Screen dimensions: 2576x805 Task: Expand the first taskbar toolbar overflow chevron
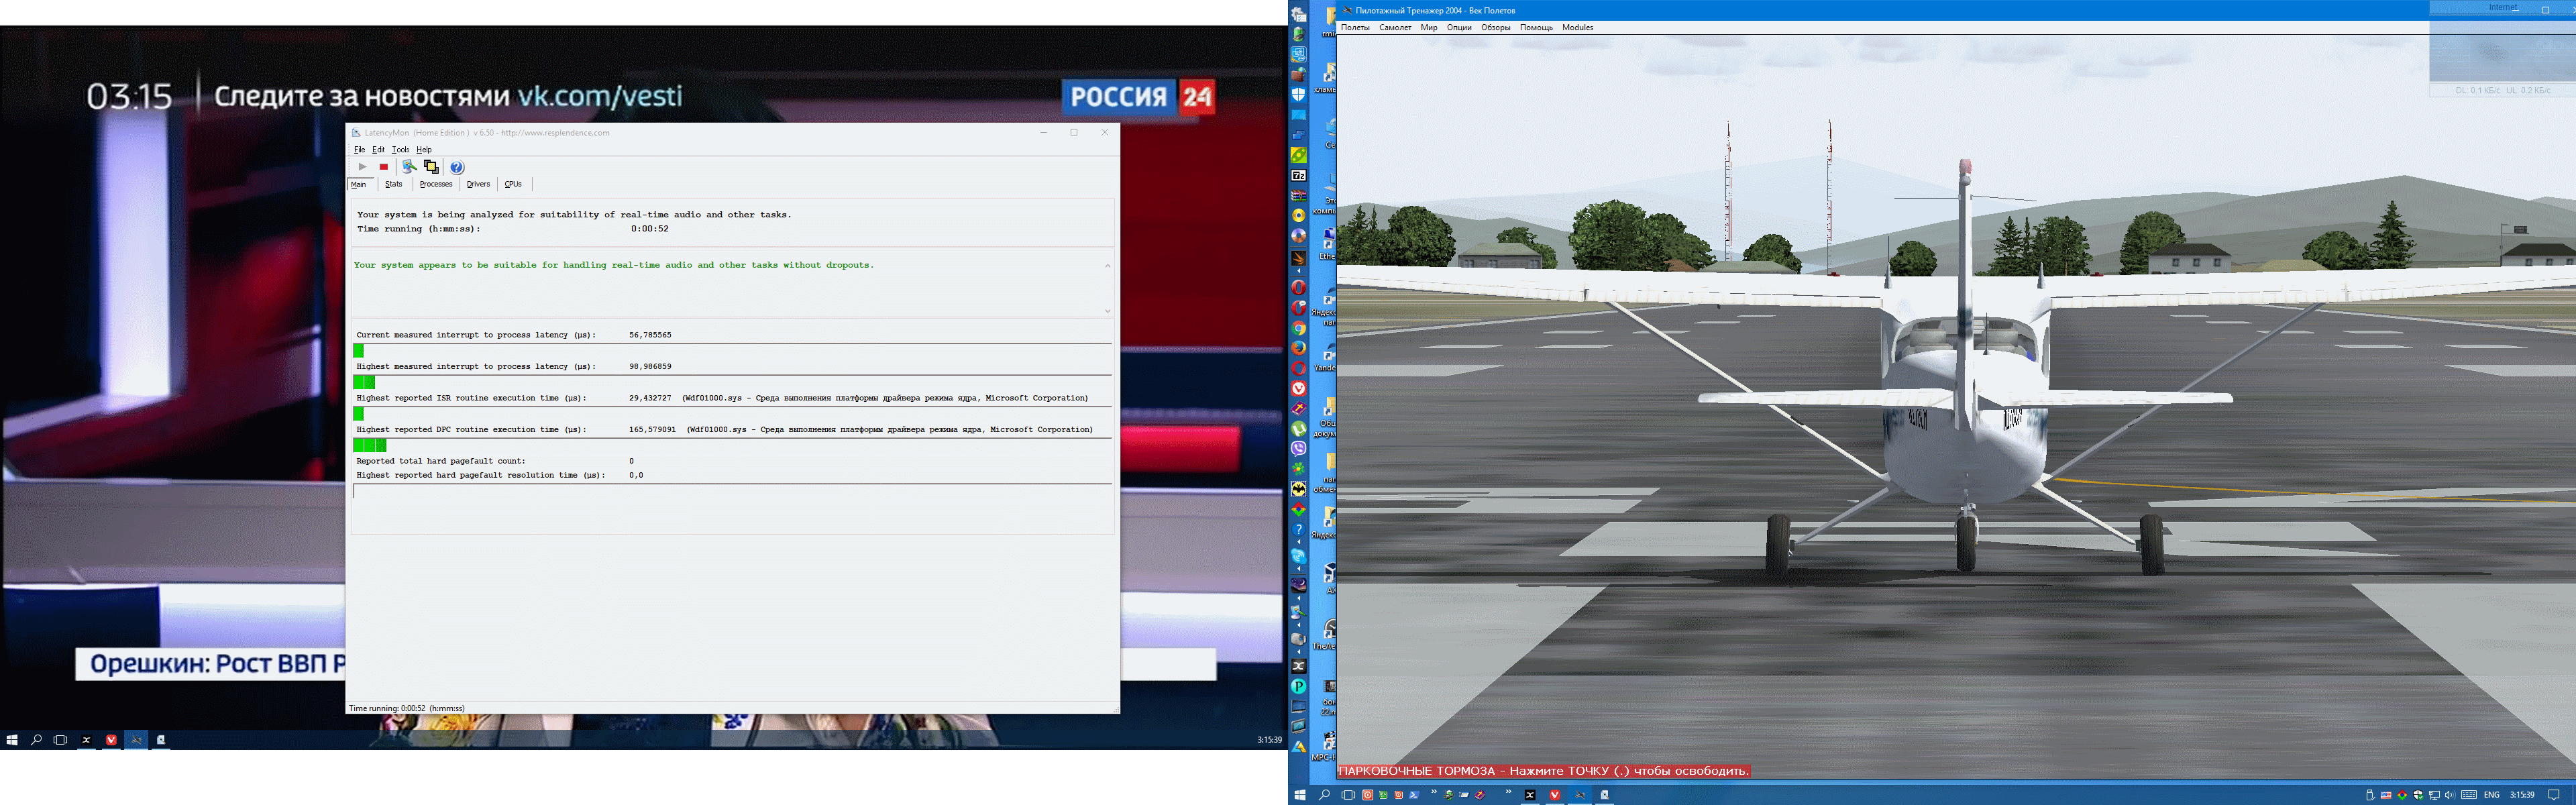1434,792
